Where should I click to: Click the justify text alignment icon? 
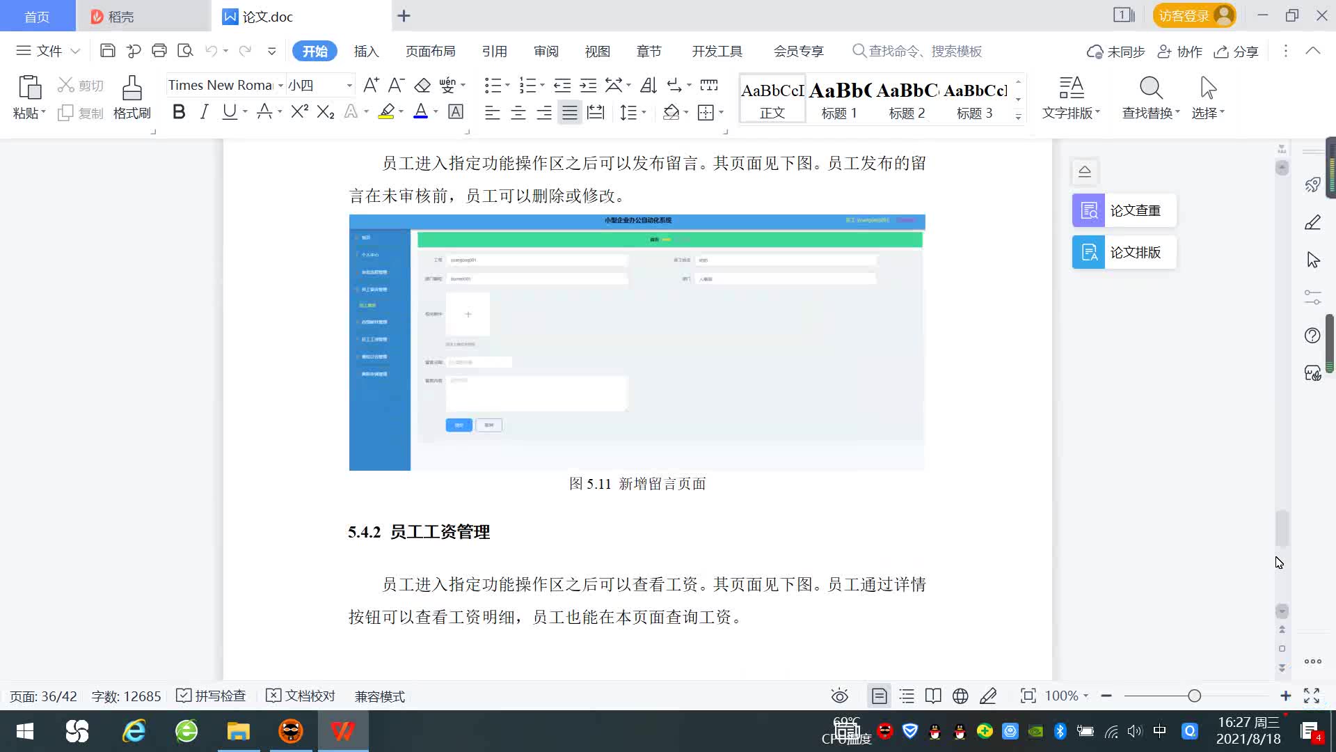[570, 112]
